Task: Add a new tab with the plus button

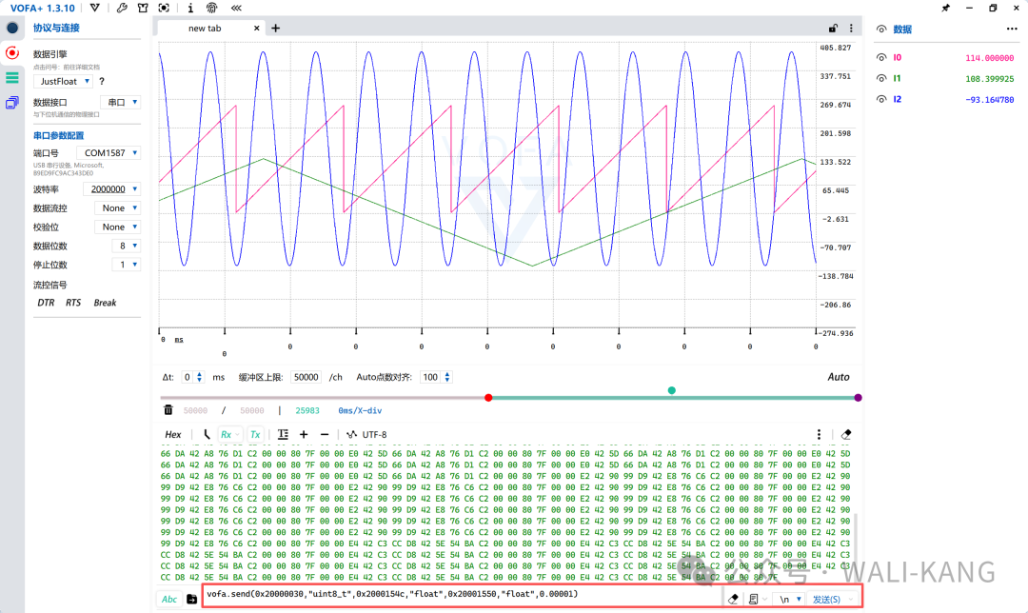Action: [276, 29]
